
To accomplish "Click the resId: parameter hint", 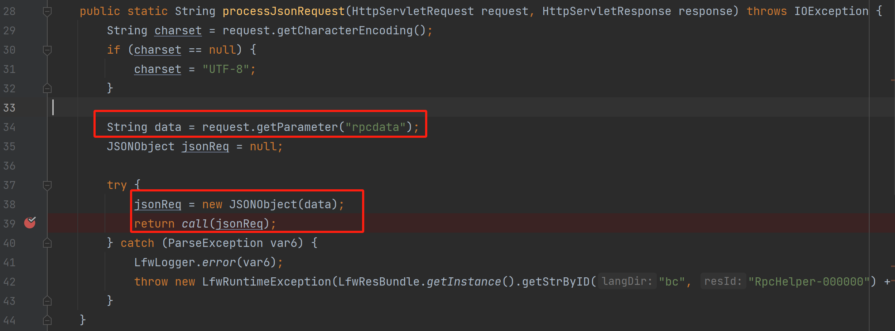I will click(723, 282).
